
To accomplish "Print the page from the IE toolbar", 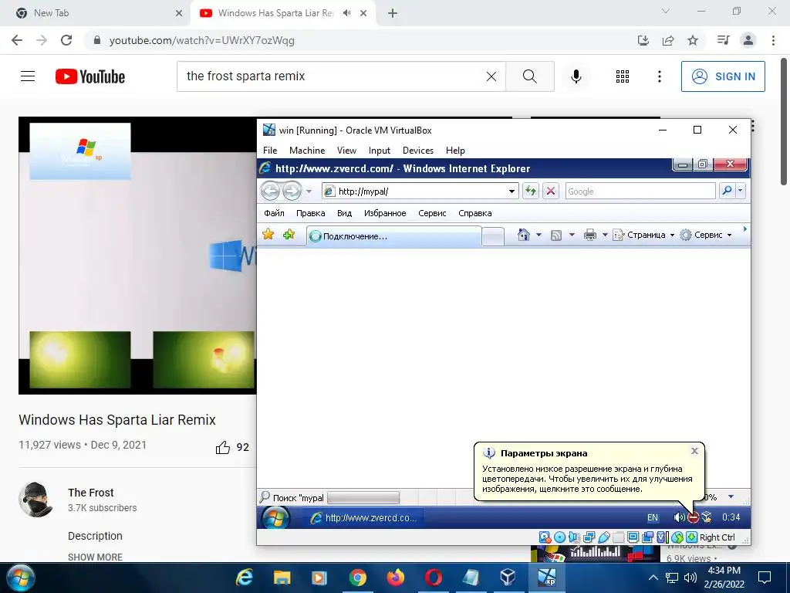I will tap(590, 235).
